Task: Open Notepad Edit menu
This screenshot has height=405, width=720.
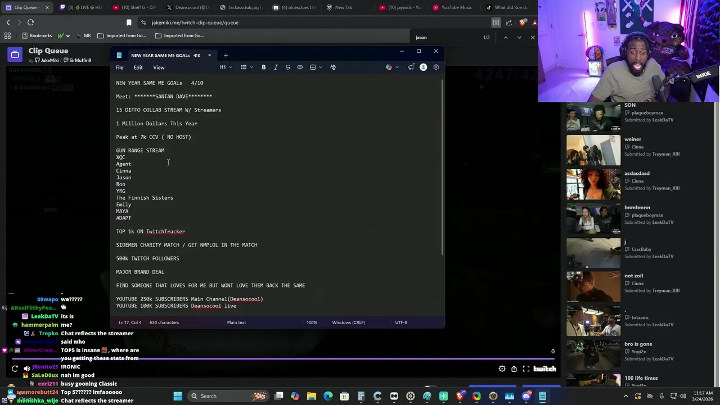Action: [x=138, y=67]
